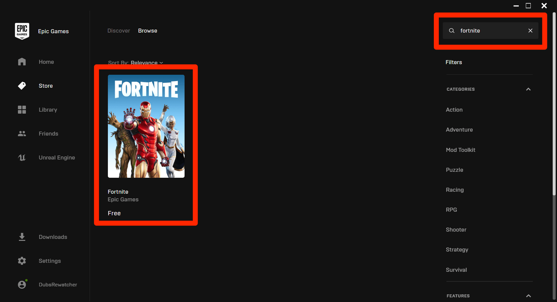This screenshot has width=557, height=302.
Task: Click the Friends people icon
Action: tap(22, 134)
